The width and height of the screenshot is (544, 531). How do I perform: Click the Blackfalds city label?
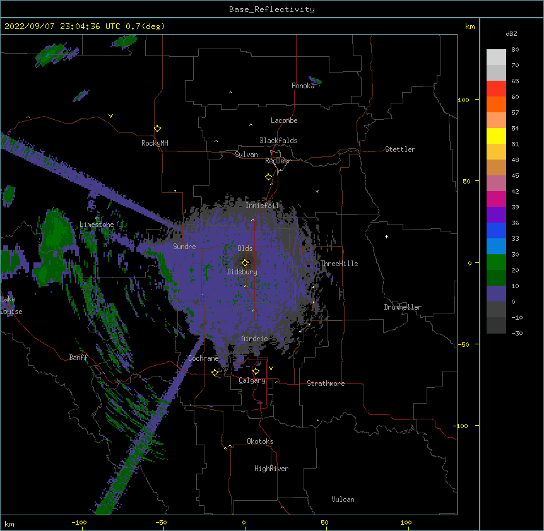[278, 141]
